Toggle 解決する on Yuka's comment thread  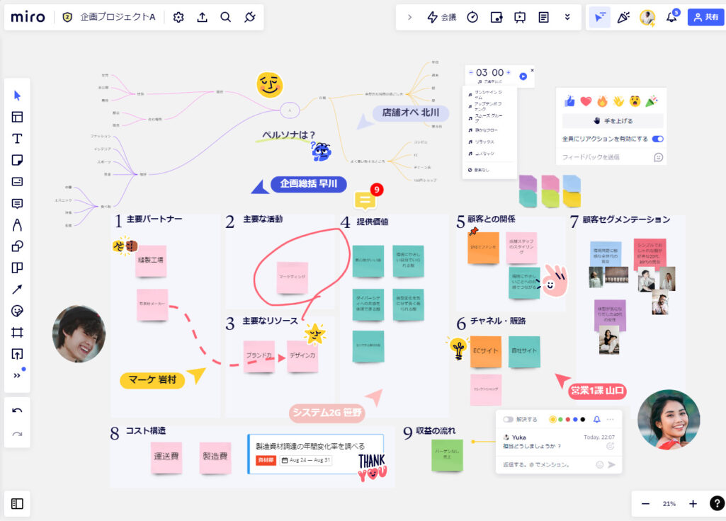509,419
